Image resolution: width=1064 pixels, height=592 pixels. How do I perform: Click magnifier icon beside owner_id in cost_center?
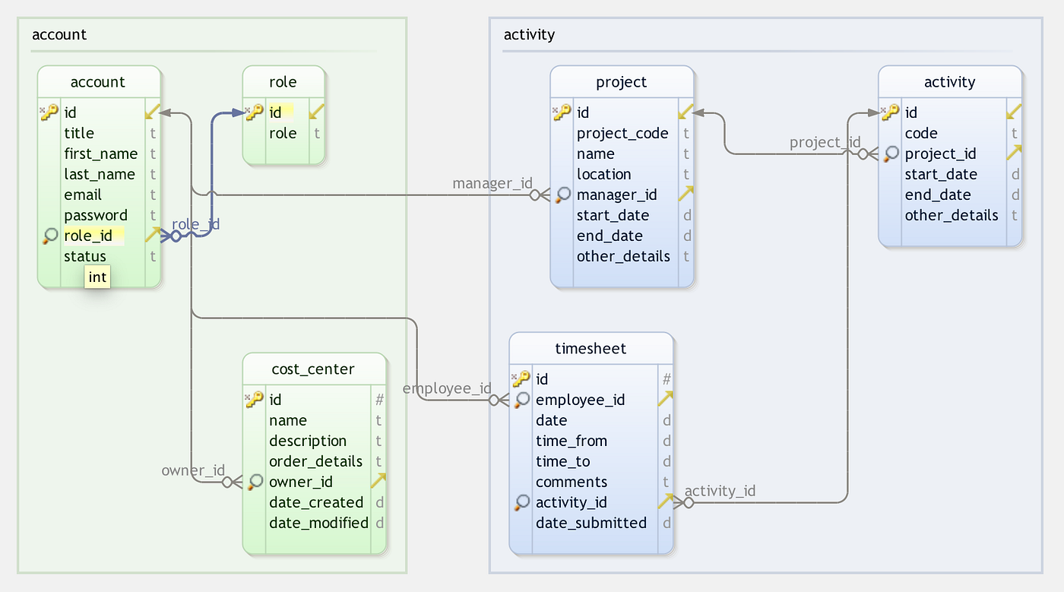click(255, 482)
